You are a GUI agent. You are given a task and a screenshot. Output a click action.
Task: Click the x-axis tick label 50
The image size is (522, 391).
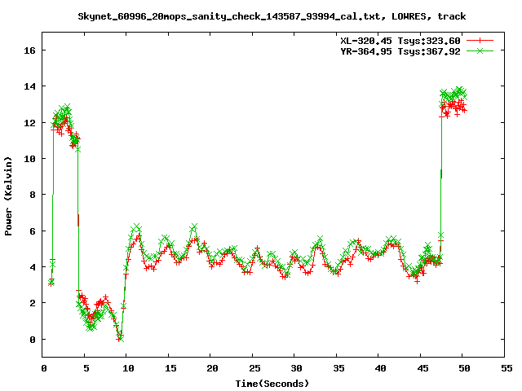coord(462,368)
